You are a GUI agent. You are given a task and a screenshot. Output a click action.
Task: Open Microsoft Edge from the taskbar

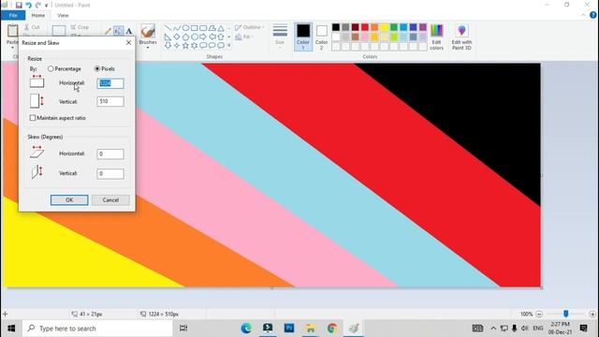tap(246, 329)
